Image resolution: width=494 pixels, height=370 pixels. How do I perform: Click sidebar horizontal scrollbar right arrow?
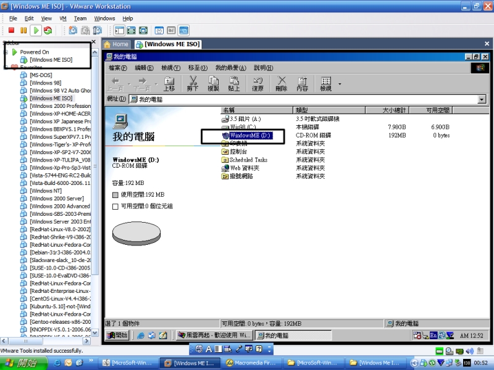point(87,341)
